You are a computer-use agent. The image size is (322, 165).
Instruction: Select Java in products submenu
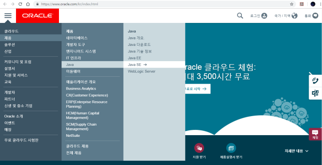point(92,65)
